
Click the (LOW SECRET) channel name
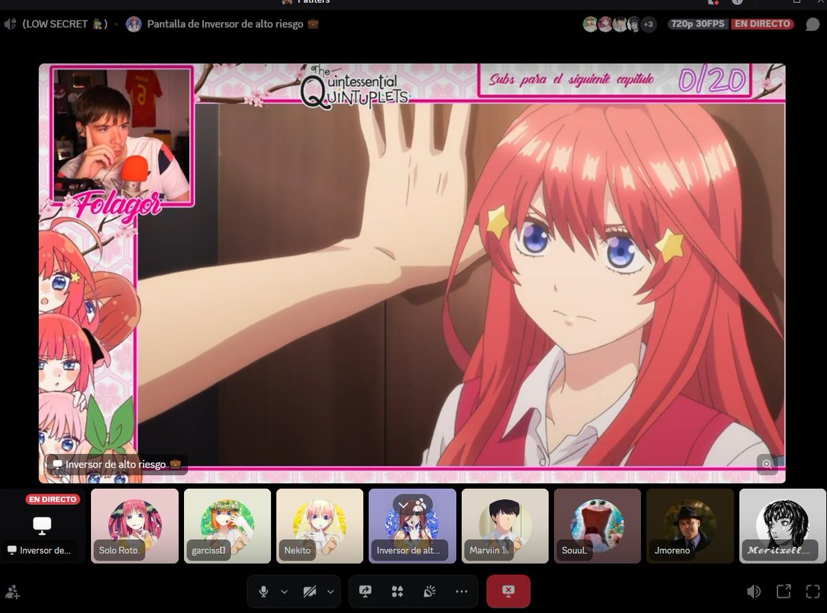tap(65, 24)
